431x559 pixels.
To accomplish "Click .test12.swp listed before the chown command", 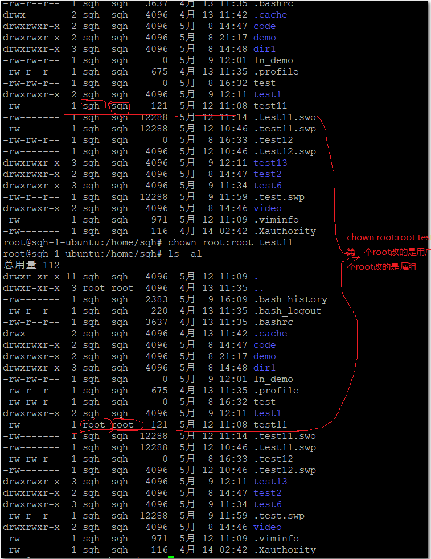I will click(285, 152).
